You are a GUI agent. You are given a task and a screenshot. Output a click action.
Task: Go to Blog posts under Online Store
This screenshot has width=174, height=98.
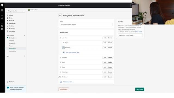(x=12, y=43)
